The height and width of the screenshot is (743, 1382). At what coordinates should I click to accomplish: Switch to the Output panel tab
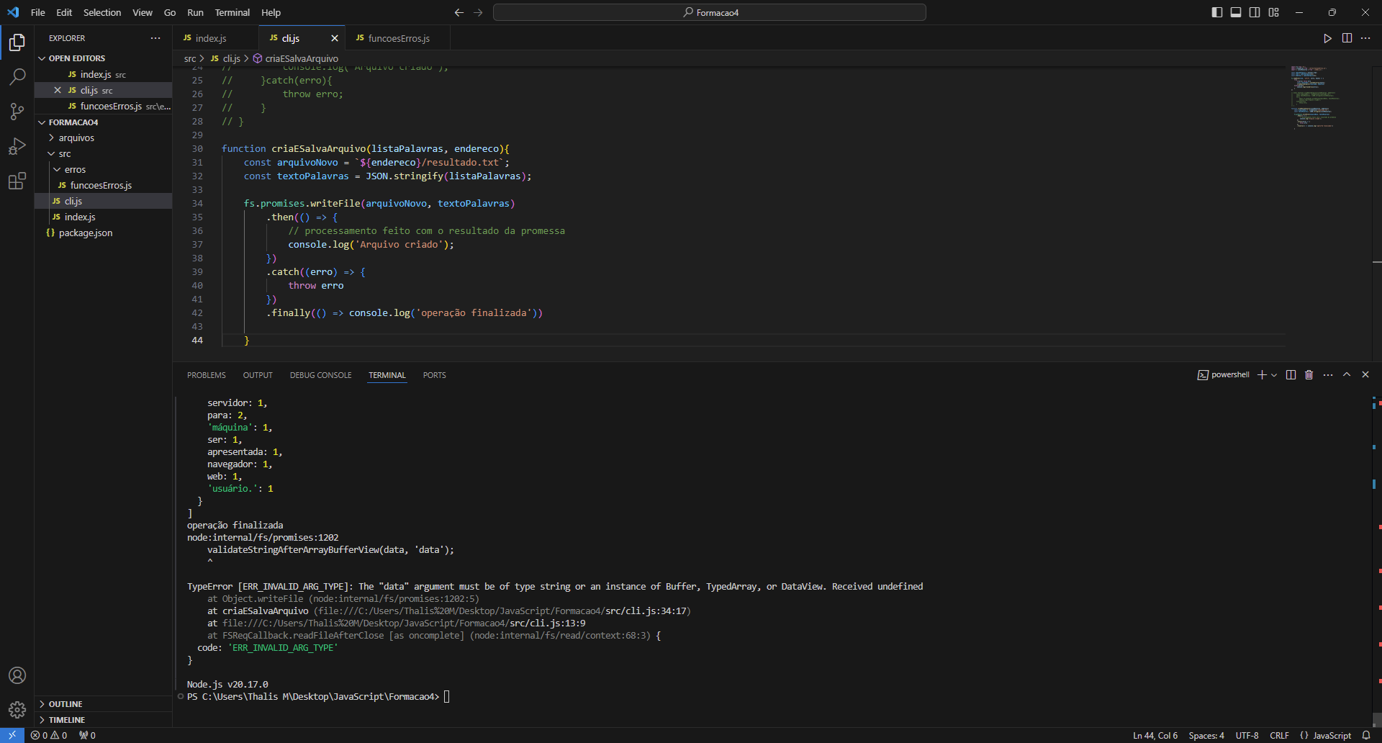258,375
